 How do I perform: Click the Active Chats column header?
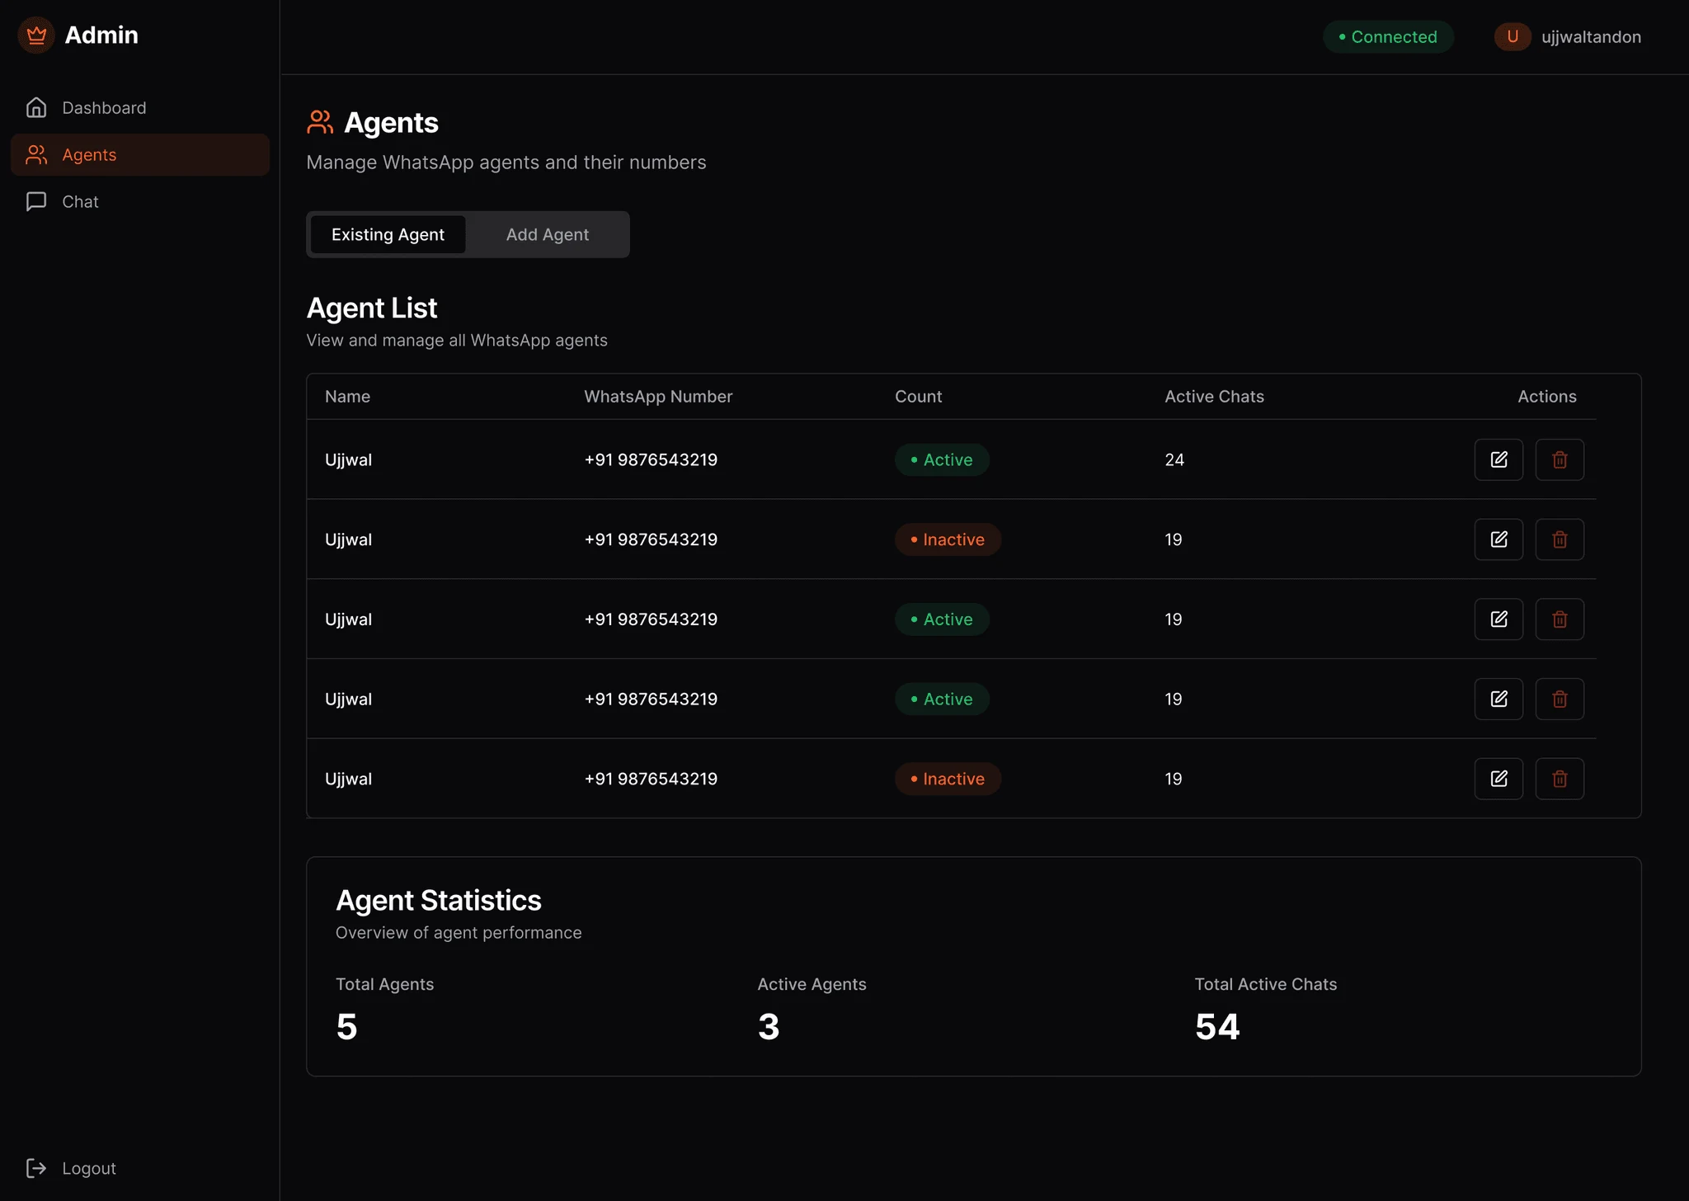pyautogui.click(x=1214, y=397)
